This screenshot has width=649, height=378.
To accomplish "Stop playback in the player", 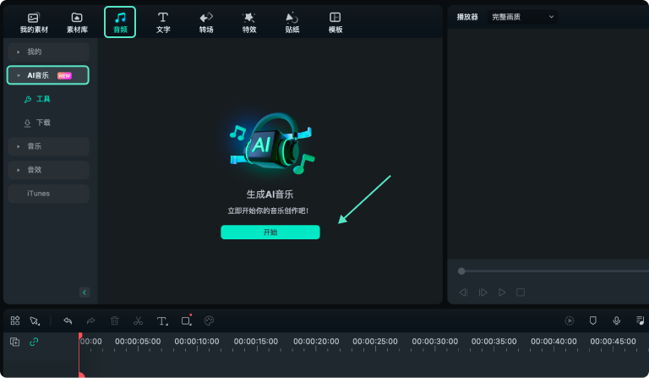I will tap(521, 293).
